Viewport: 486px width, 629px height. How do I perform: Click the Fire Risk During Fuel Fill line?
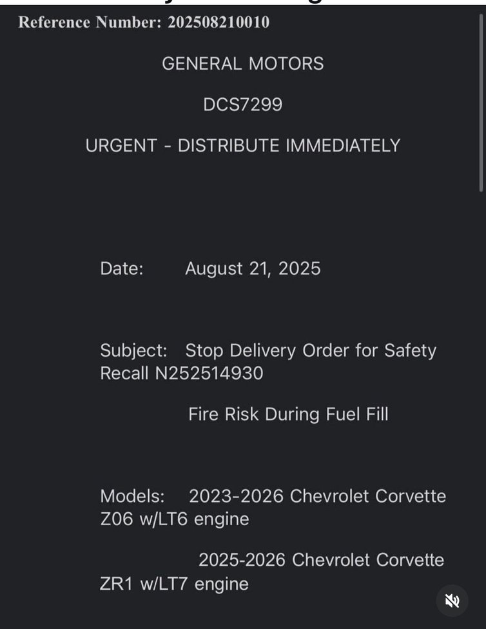[289, 414]
